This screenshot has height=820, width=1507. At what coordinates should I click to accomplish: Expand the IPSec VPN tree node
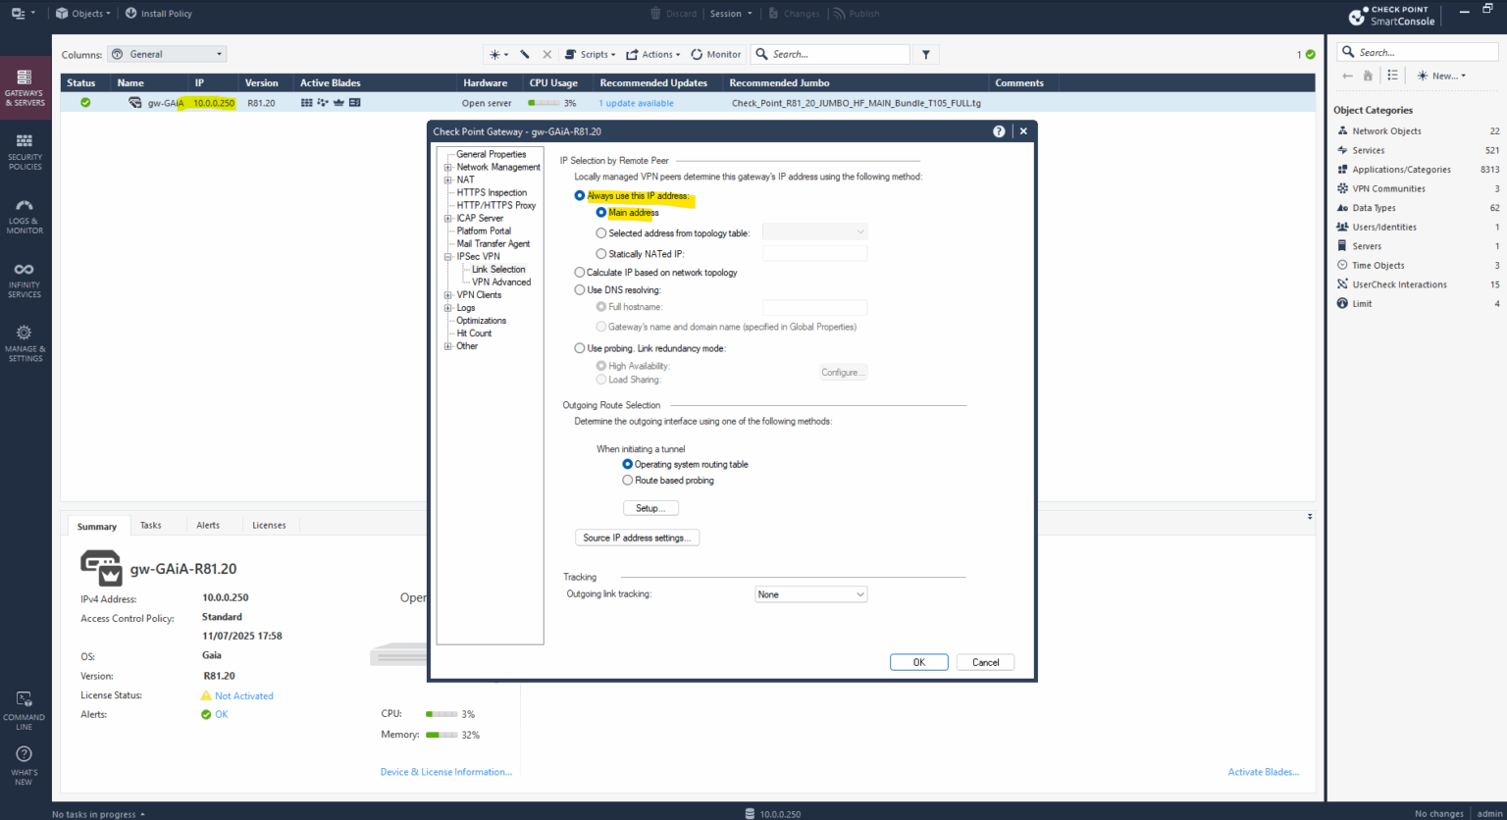point(448,256)
